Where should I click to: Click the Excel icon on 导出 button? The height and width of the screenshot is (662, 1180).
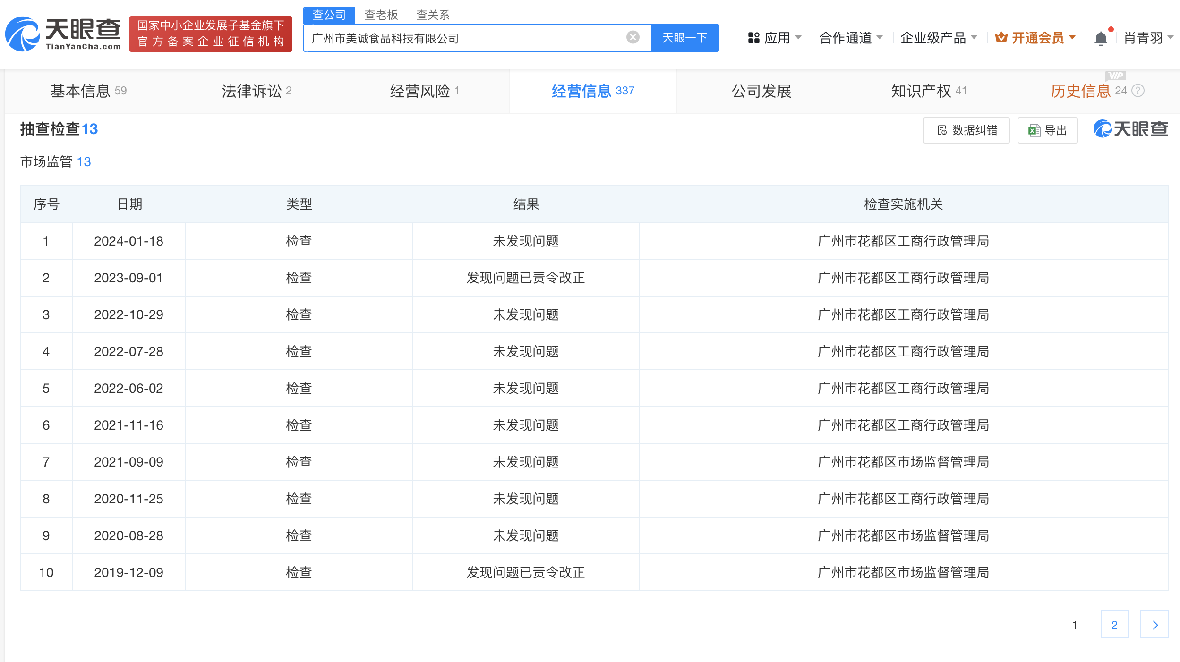pyautogui.click(x=1034, y=130)
